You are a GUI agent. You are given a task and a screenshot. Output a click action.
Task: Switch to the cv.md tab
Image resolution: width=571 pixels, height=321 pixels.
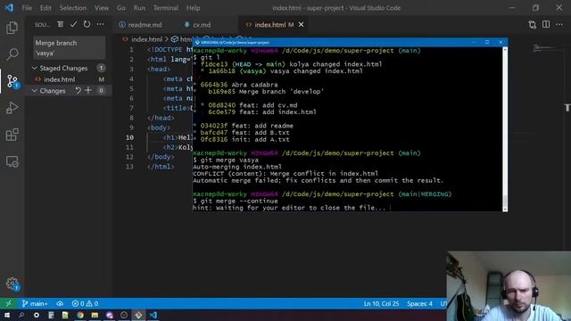pyautogui.click(x=202, y=25)
